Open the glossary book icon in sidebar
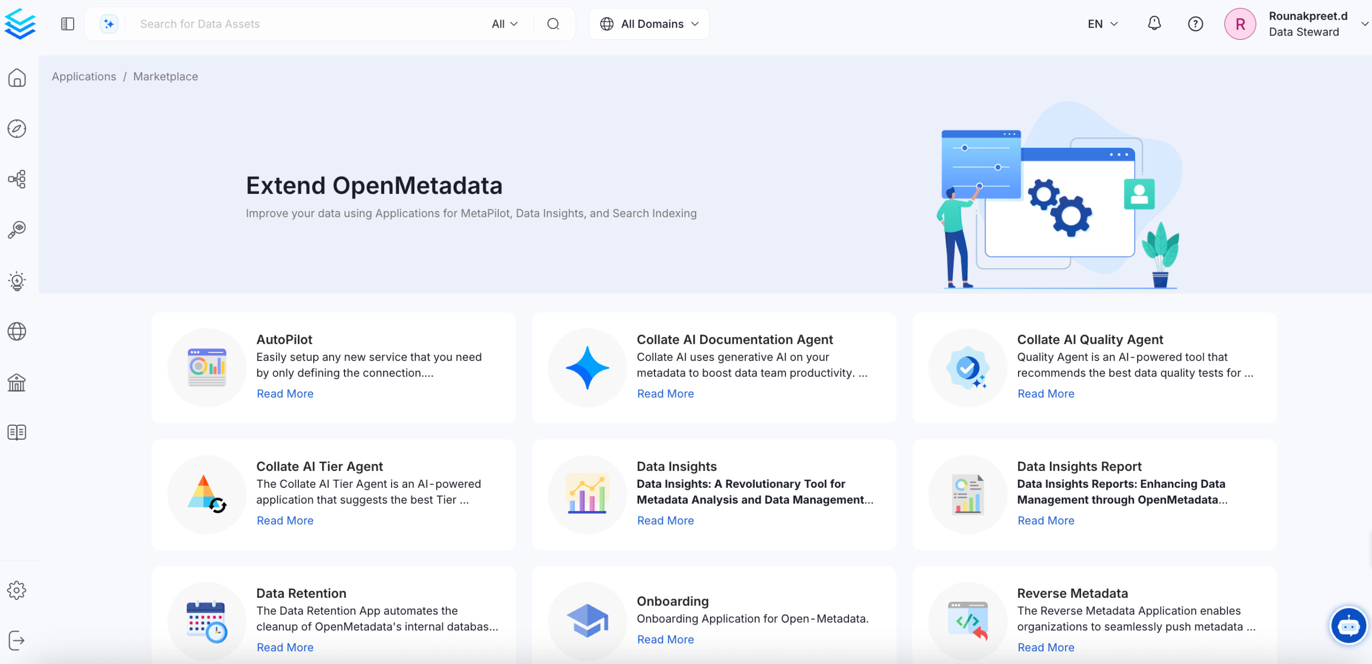 (x=17, y=432)
